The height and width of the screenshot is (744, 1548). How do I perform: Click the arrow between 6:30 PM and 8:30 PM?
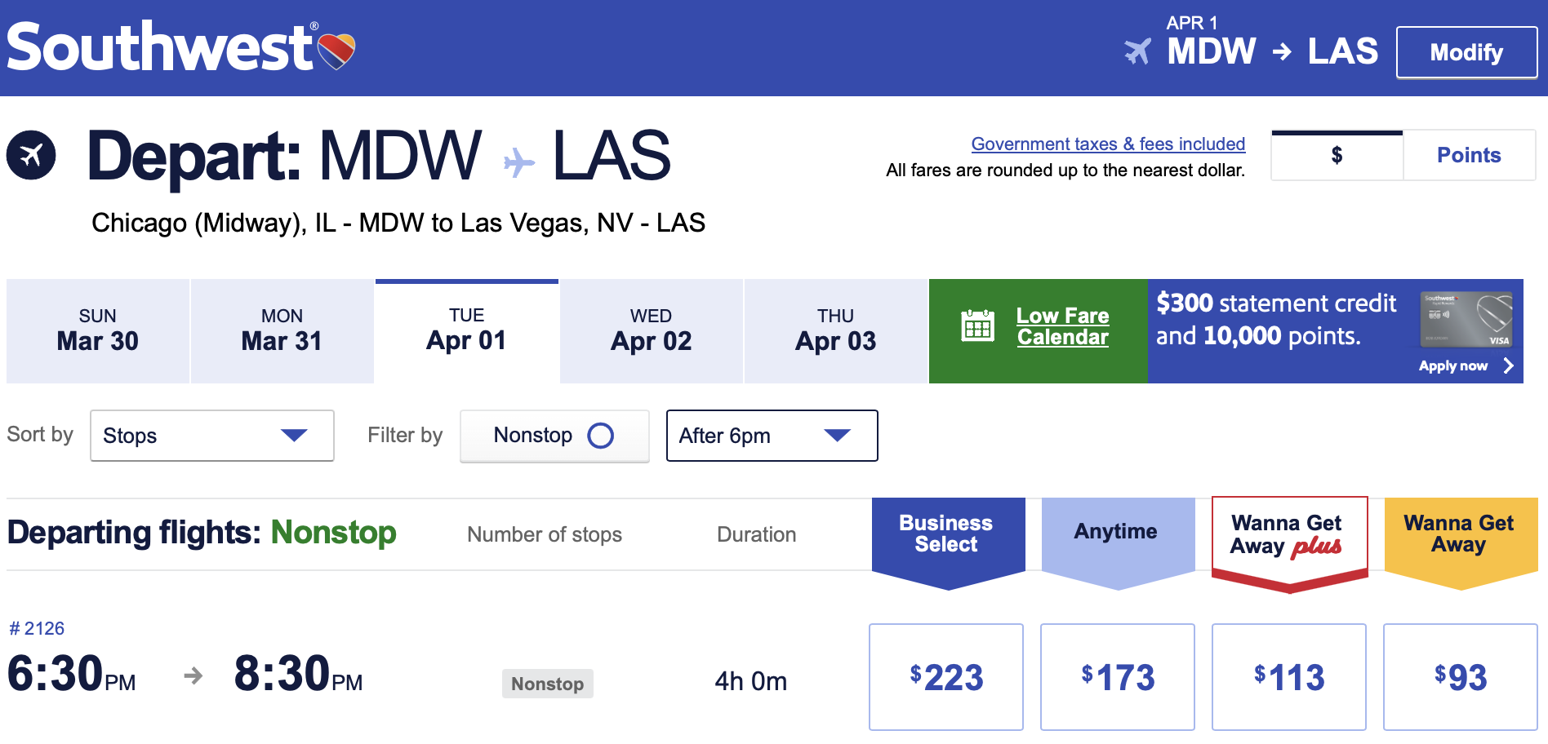[x=193, y=676]
